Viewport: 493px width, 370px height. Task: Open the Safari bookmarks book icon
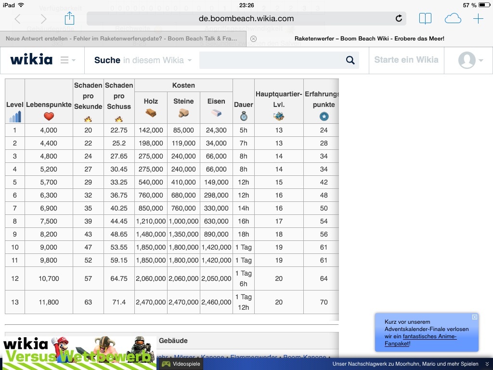click(425, 19)
